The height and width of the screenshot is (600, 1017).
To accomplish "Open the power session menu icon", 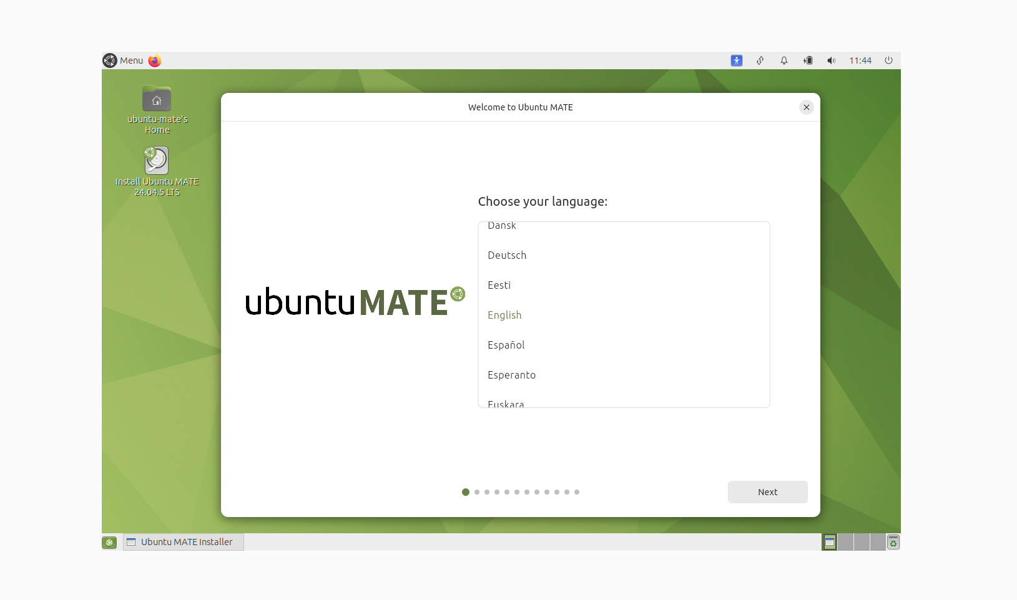I will pyautogui.click(x=888, y=60).
